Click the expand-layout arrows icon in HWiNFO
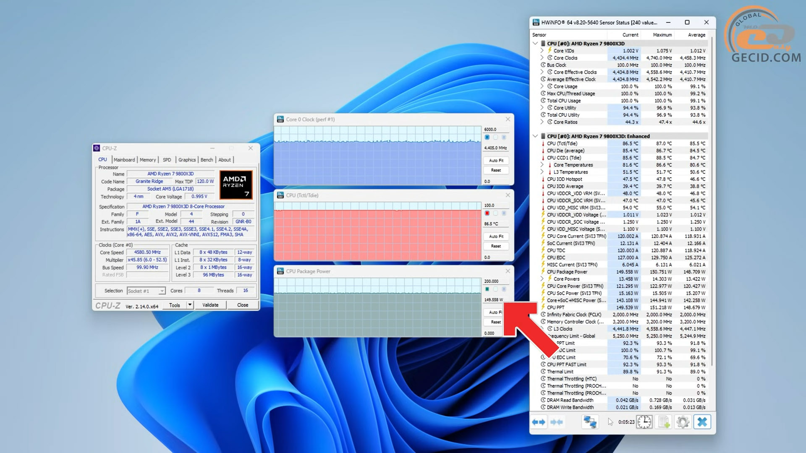This screenshot has width=806, height=453. tap(539, 422)
